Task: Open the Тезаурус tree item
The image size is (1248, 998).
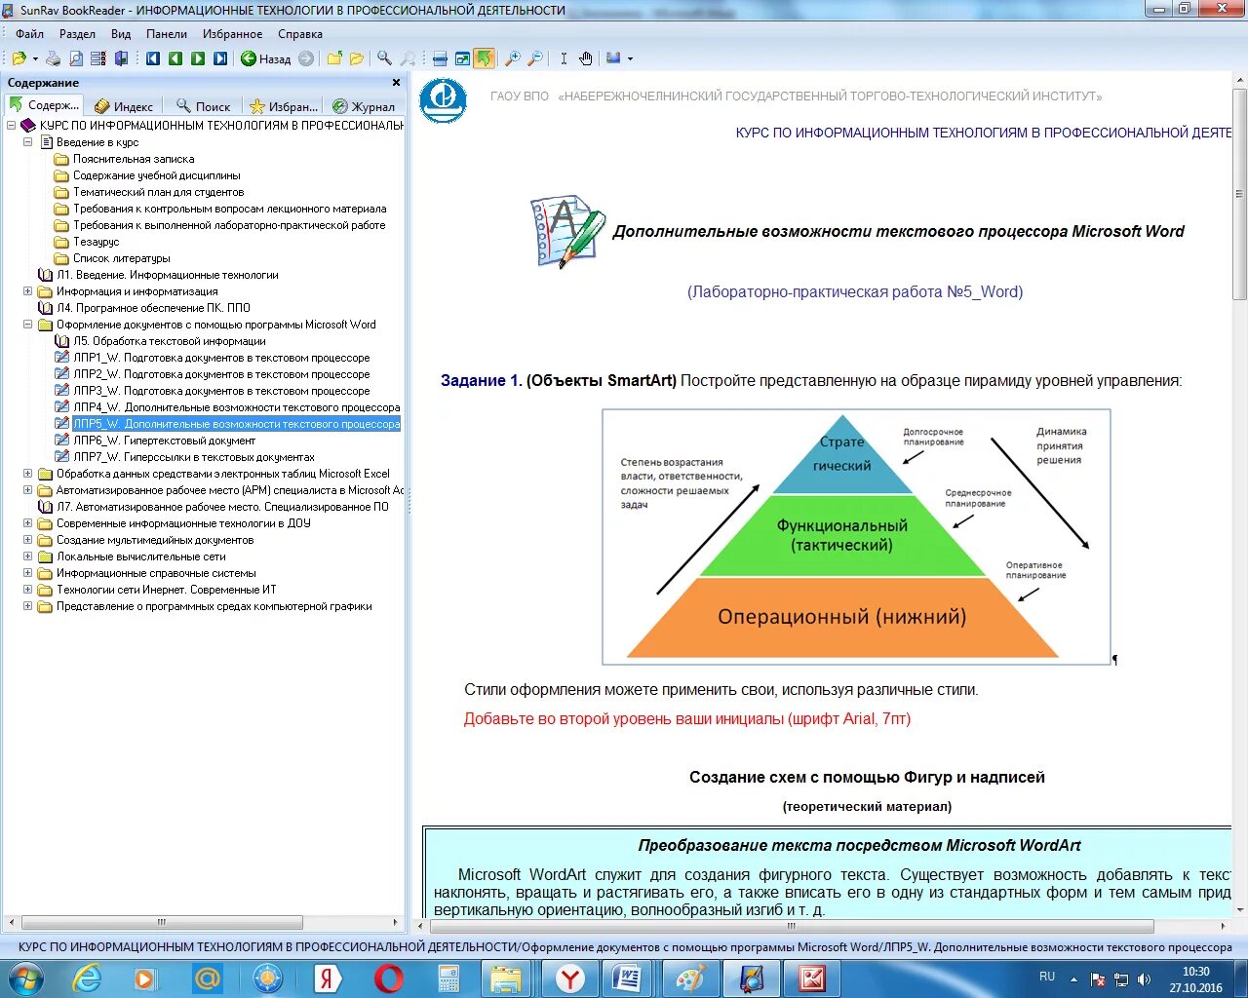Action: click(x=96, y=242)
